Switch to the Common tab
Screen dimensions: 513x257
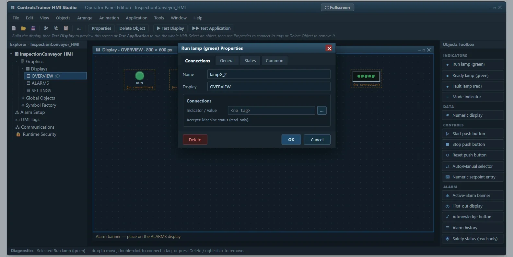(274, 60)
